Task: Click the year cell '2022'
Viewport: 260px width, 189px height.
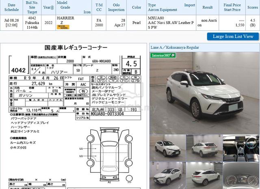Action: (x=48, y=23)
